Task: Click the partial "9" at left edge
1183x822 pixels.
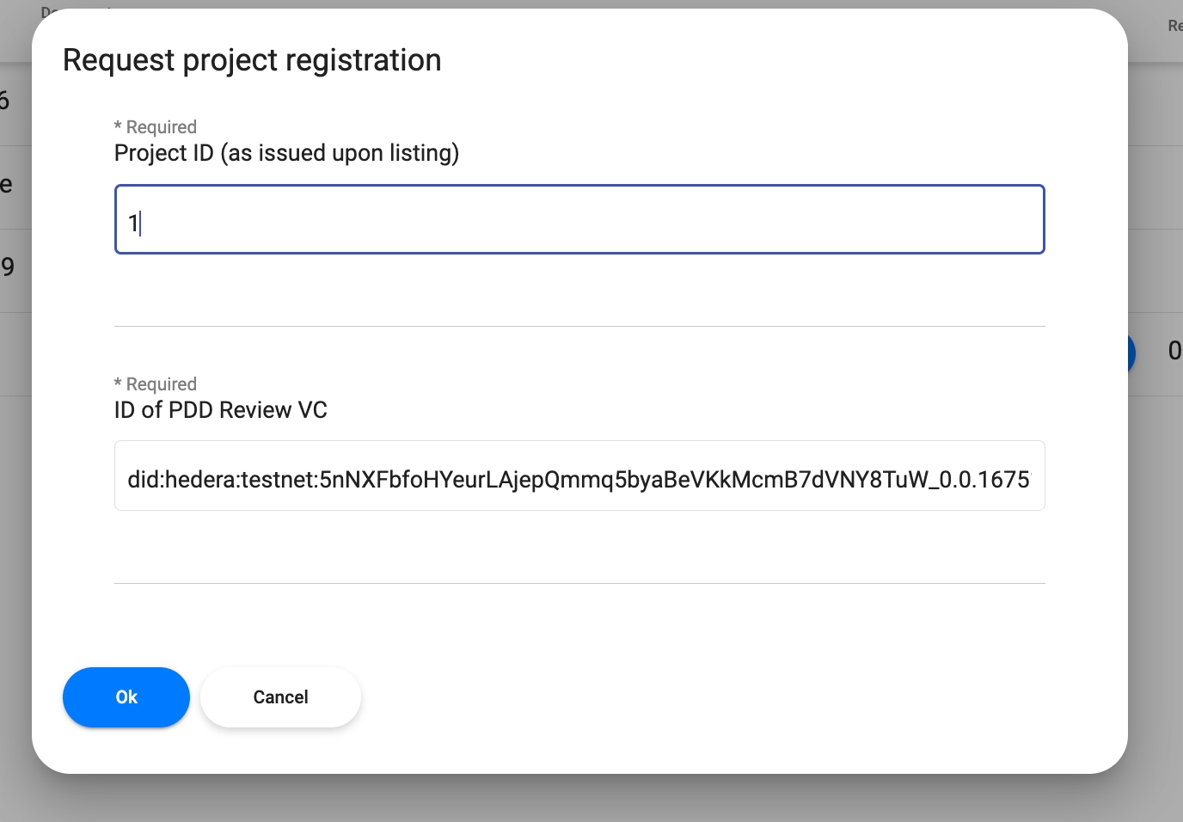Action: pos(8,267)
